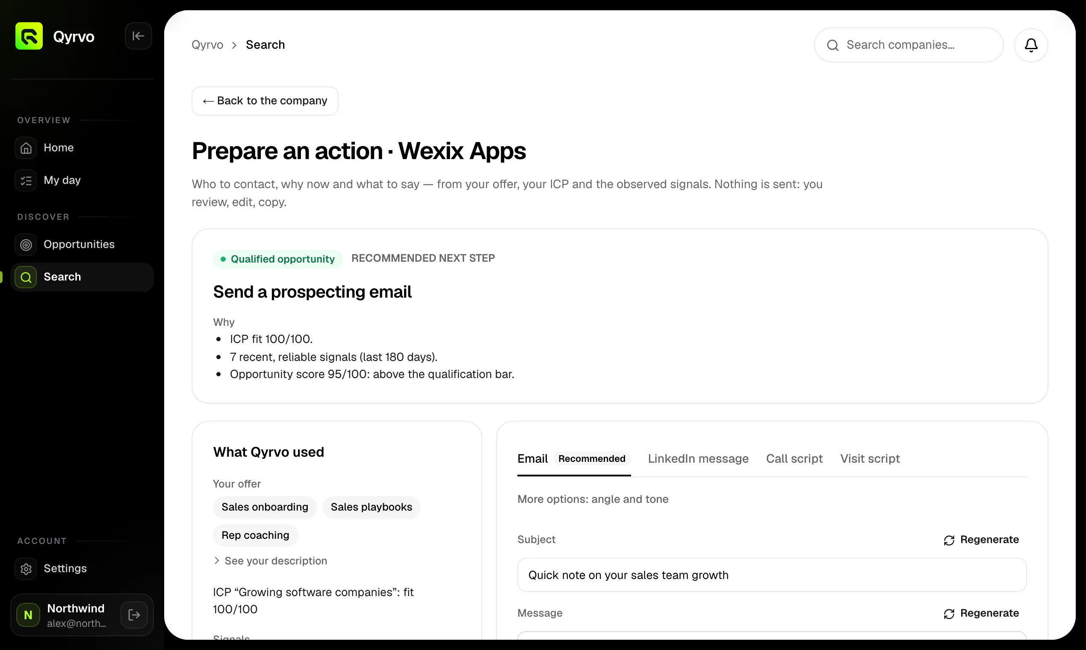Click the Search breadcrumb
This screenshot has height=650, width=1086.
266,44
